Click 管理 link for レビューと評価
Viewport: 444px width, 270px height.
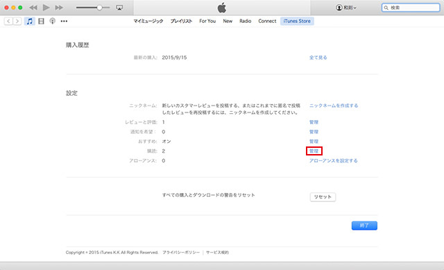[314, 122]
